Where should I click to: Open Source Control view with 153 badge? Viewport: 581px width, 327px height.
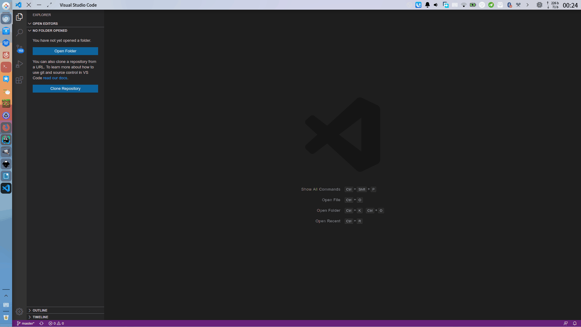[19, 48]
